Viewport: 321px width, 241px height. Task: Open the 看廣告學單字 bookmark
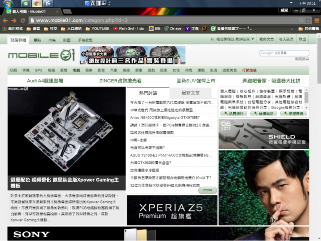pos(231,29)
